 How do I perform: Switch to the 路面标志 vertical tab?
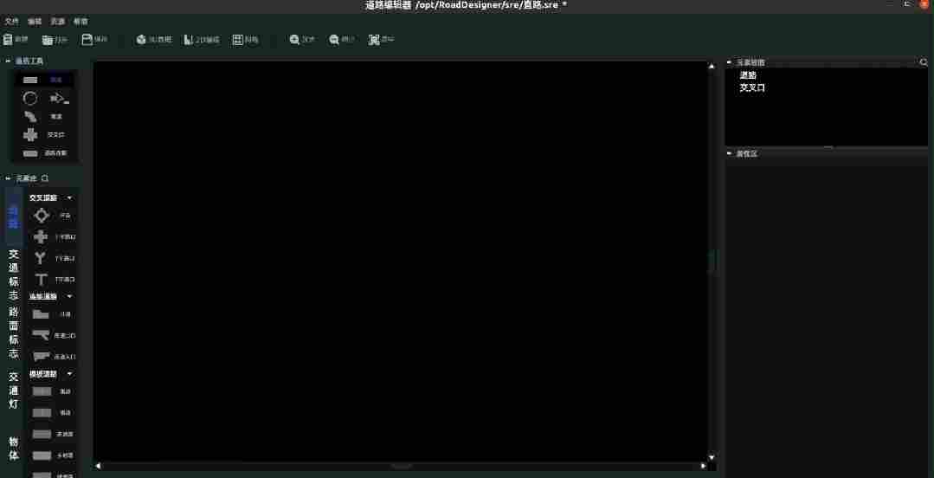[14, 333]
